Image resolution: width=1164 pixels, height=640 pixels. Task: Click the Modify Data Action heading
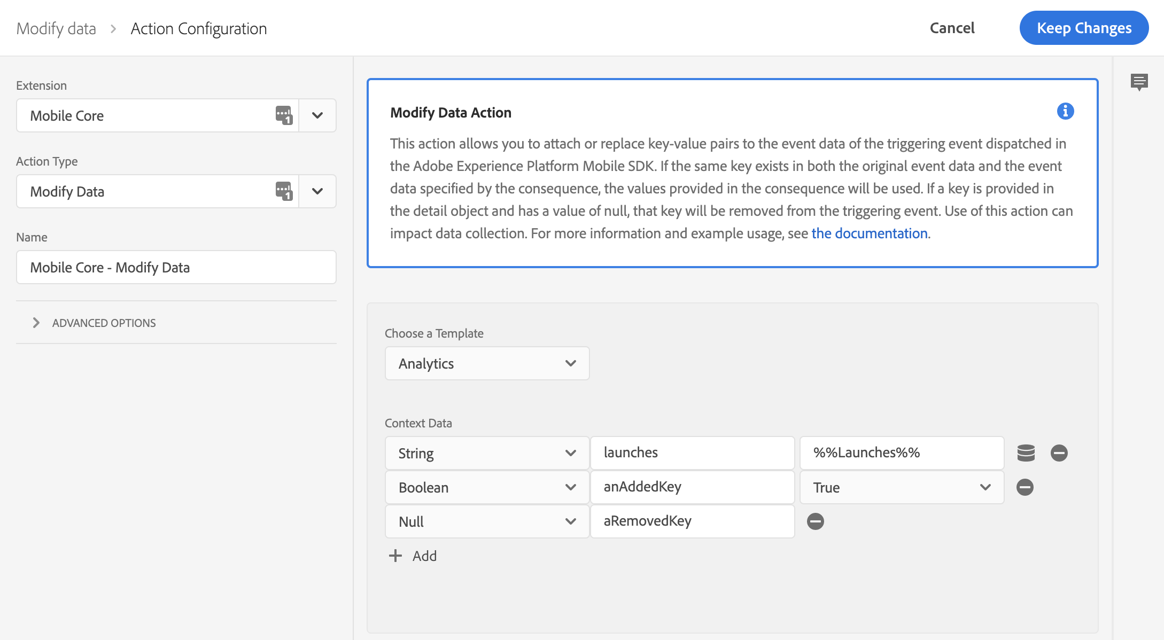[x=451, y=113]
